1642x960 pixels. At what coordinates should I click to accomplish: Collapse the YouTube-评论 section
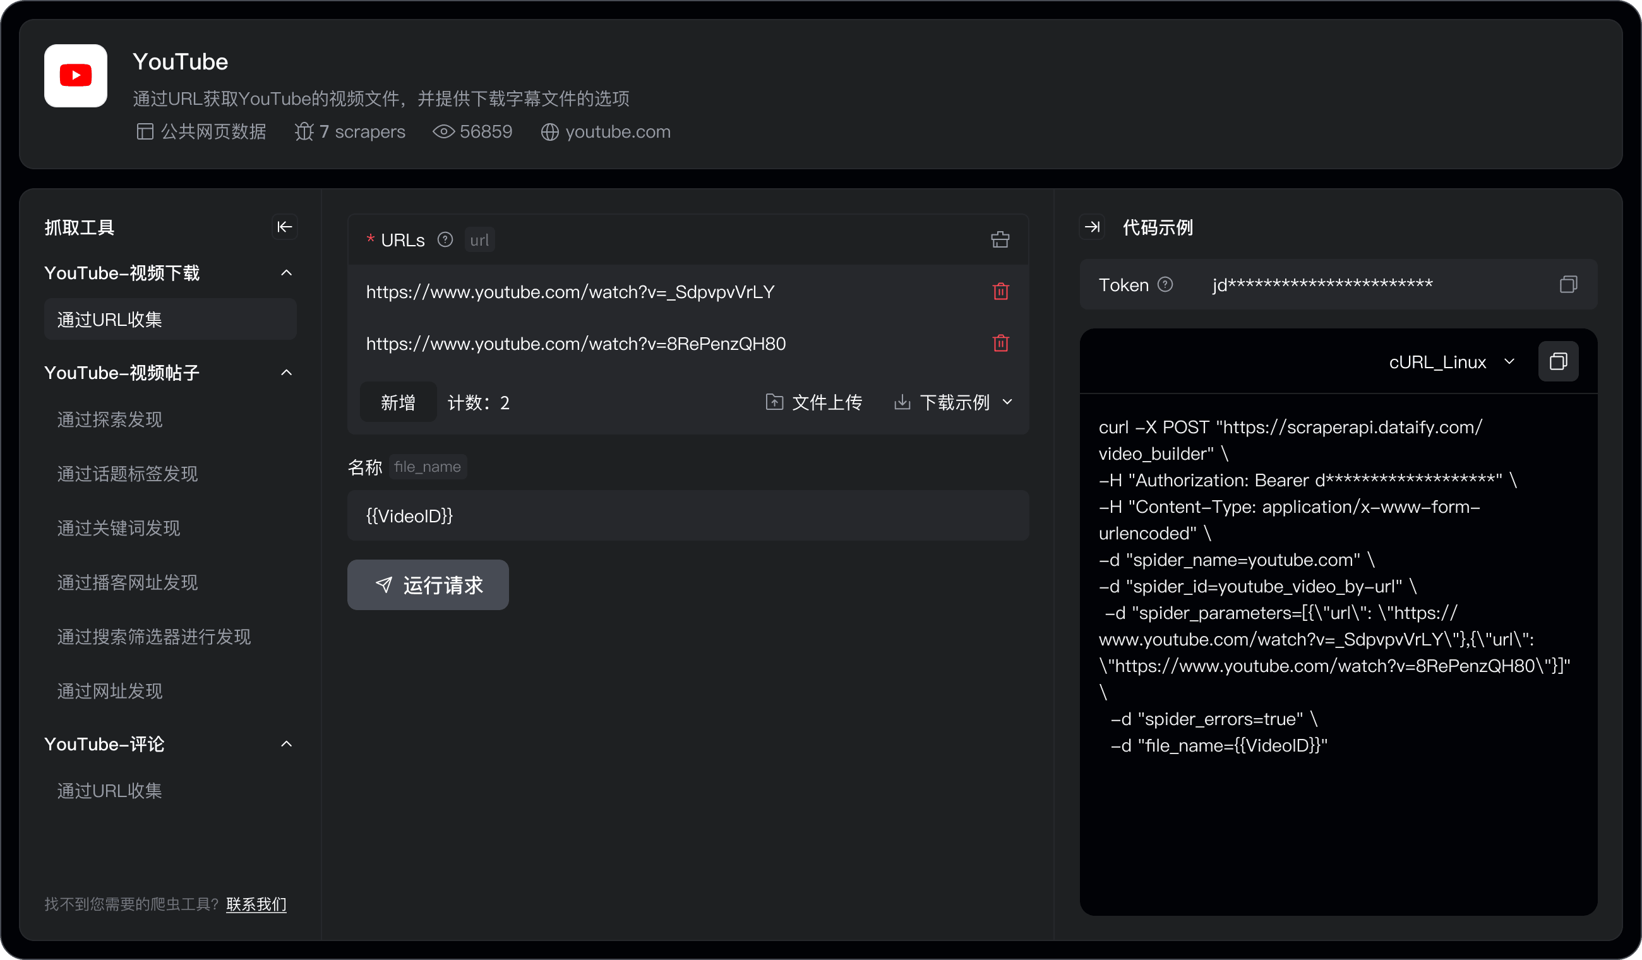287,743
